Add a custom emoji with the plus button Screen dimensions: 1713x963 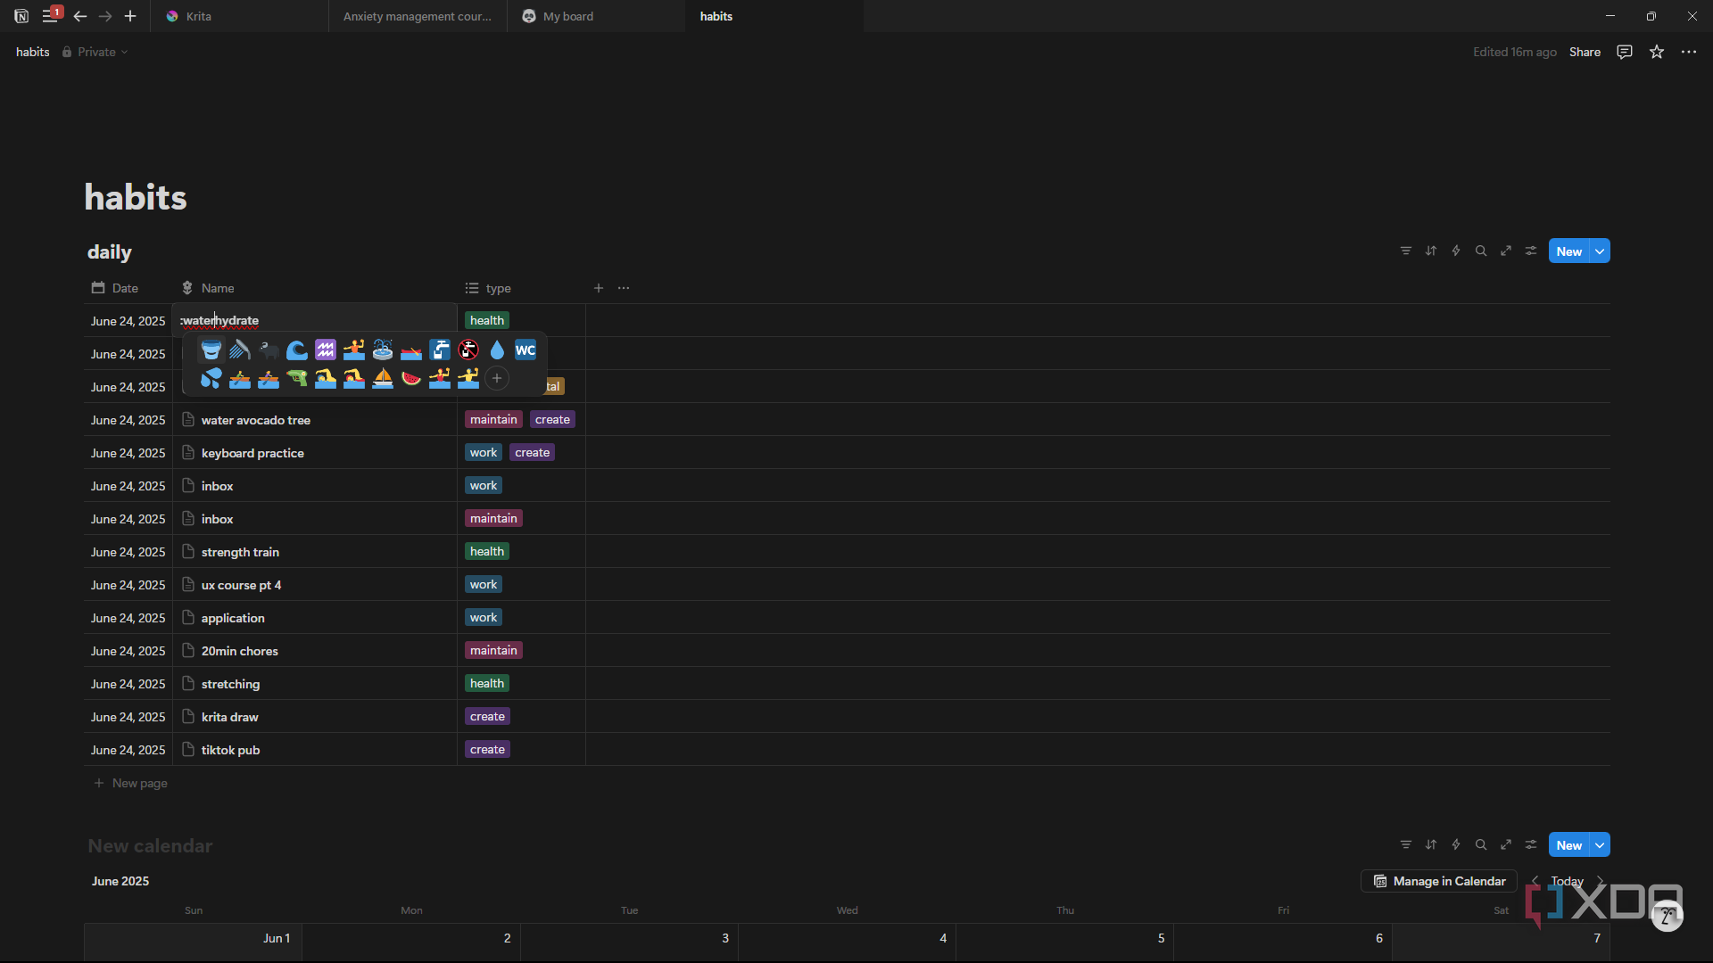tap(497, 378)
